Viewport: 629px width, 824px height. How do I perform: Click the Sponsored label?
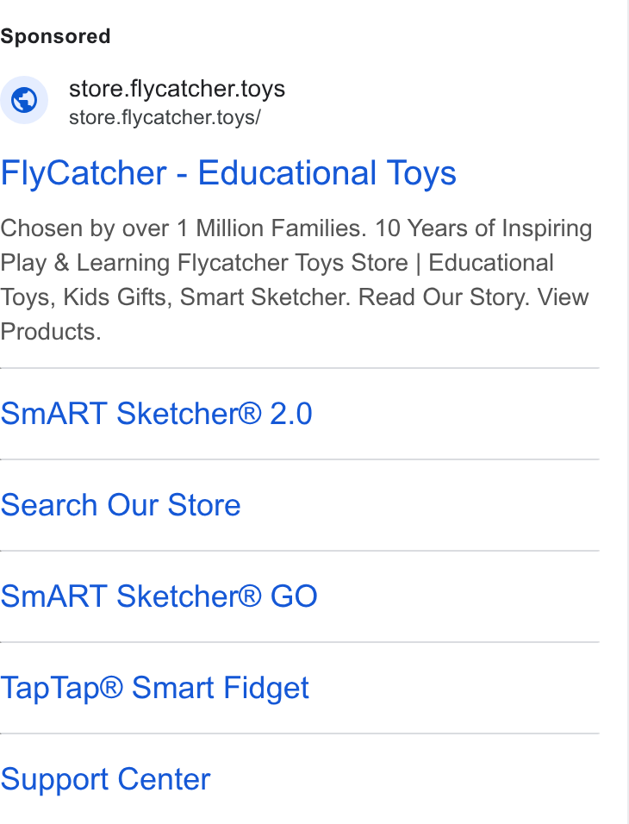click(55, 36)
